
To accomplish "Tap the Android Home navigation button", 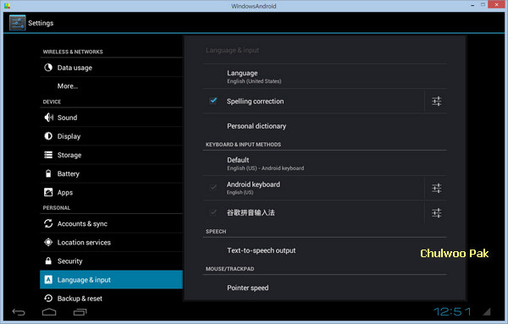I will pyautogui.click(x=49, y=312).
